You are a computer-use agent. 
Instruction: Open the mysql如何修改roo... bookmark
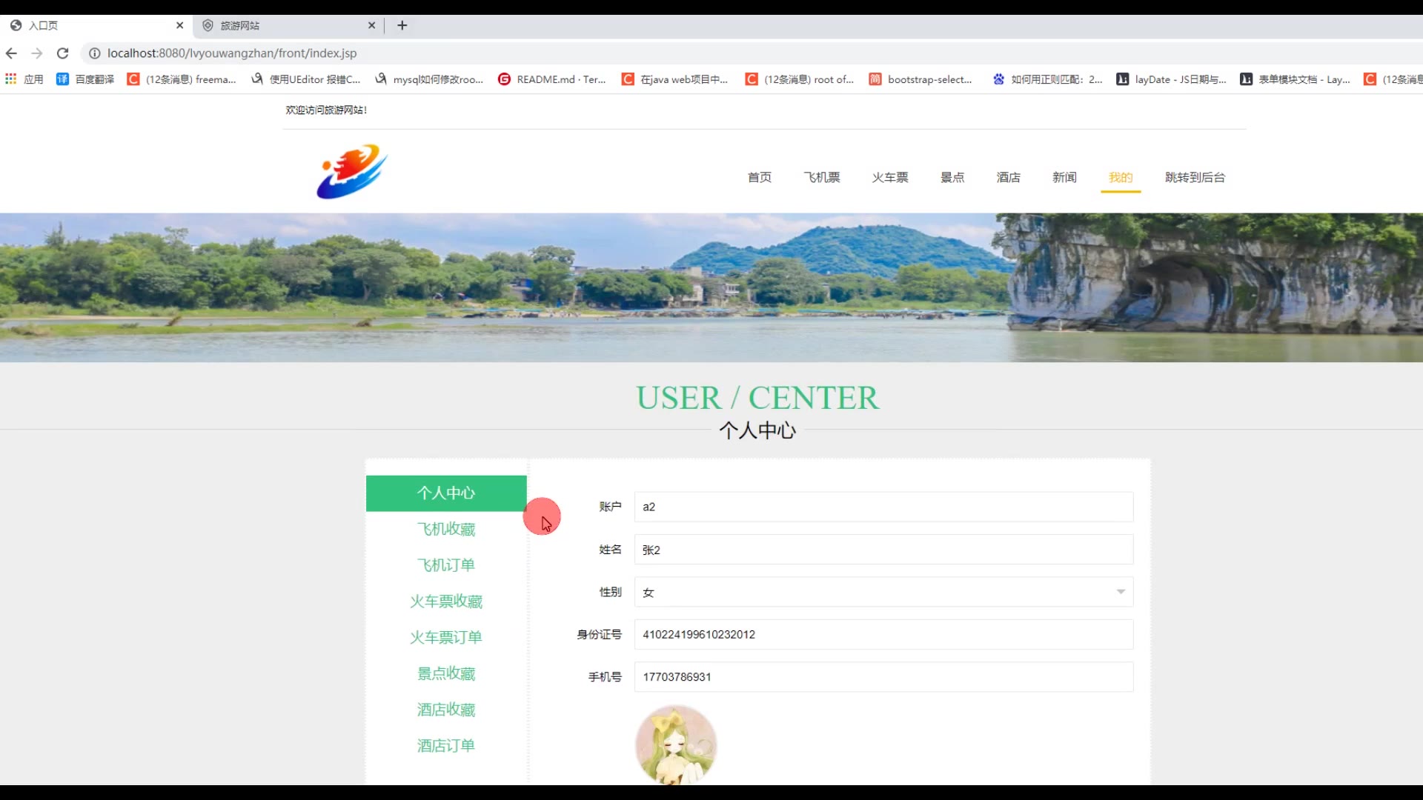click(x=429, y=79)
